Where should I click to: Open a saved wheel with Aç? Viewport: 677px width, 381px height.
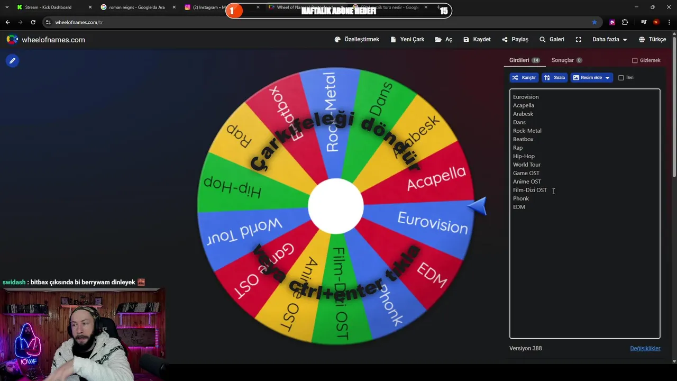click(x=444, y=40)
